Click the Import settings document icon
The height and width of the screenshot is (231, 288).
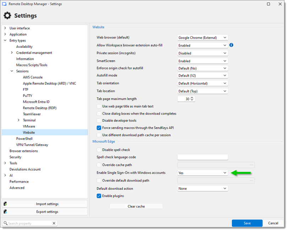point(5,204)
